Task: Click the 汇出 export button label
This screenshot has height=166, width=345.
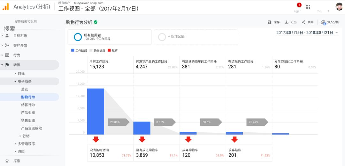Action: click(294, 22)
